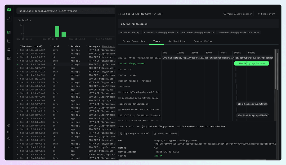
Task: Click the help question mark icon
Action: point(8,139)
